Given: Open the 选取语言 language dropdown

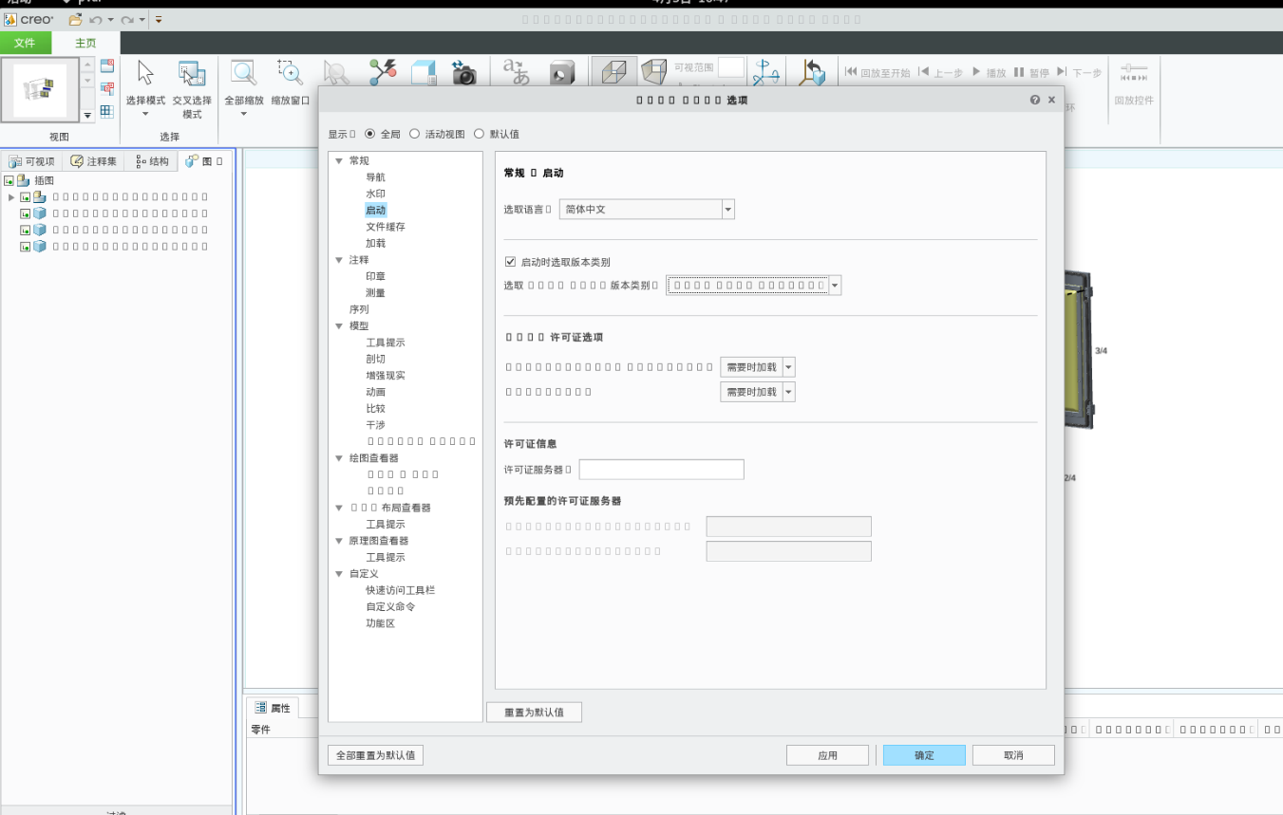Looking at the screenshot, I should 727,209.
